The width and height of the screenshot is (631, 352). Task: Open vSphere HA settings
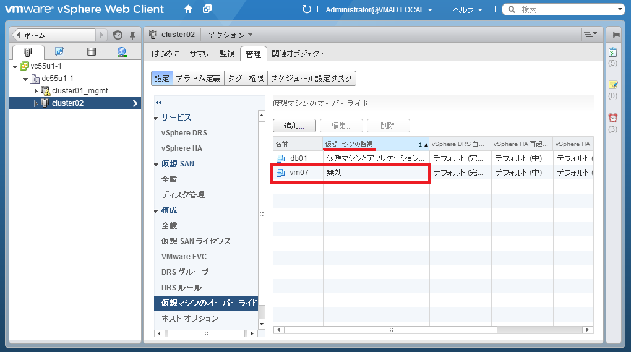(182, 148)
